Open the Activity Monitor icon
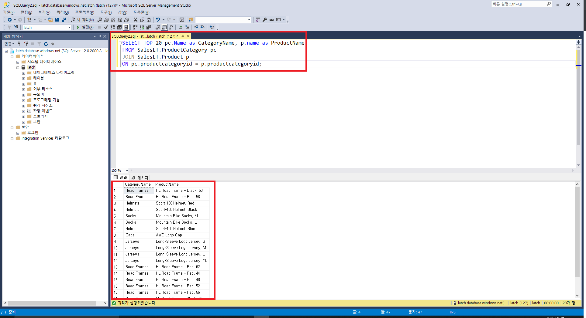 182,20
